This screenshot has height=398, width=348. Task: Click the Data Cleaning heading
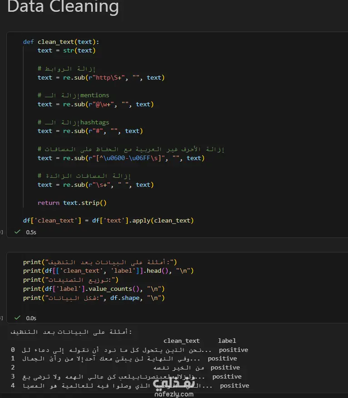tap(63, 7)
